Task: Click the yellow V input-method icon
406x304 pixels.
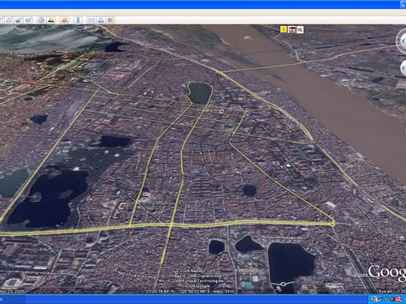Action: click(x=284, y=30)
